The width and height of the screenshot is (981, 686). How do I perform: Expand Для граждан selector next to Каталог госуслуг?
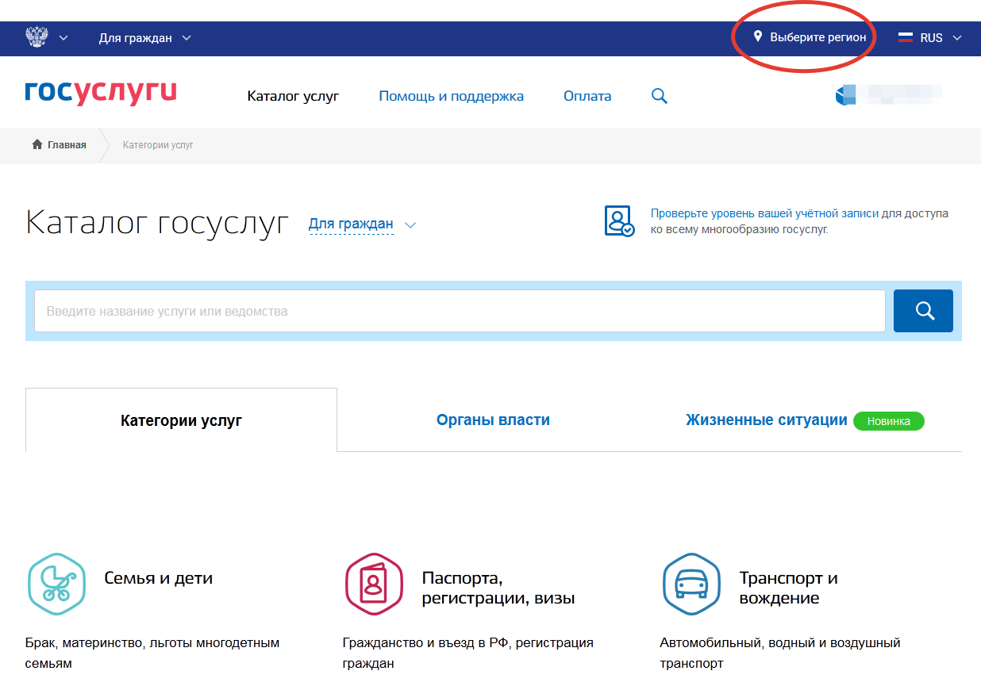[361, 224]
